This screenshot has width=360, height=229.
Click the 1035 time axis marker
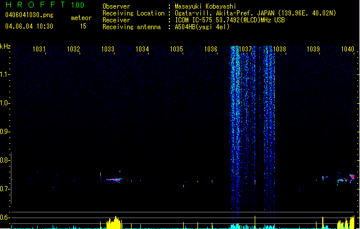176,49
